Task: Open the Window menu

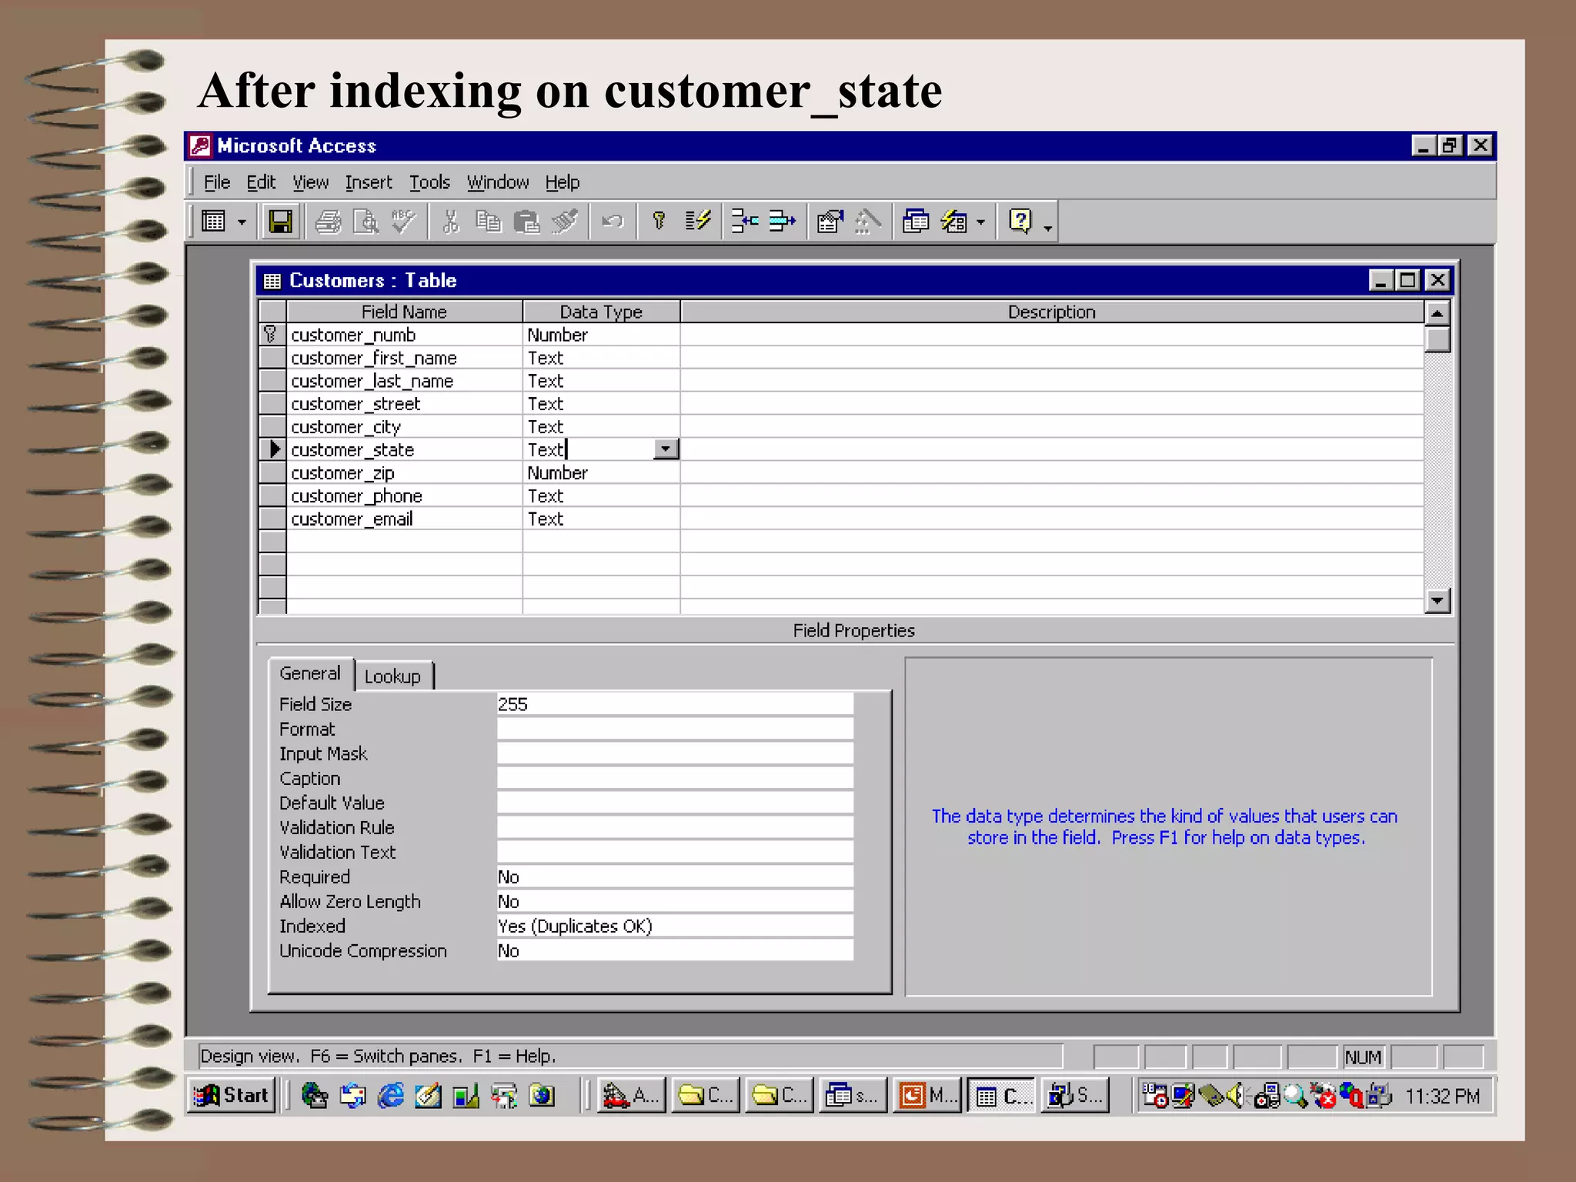Action: click(x=498, y=182)
